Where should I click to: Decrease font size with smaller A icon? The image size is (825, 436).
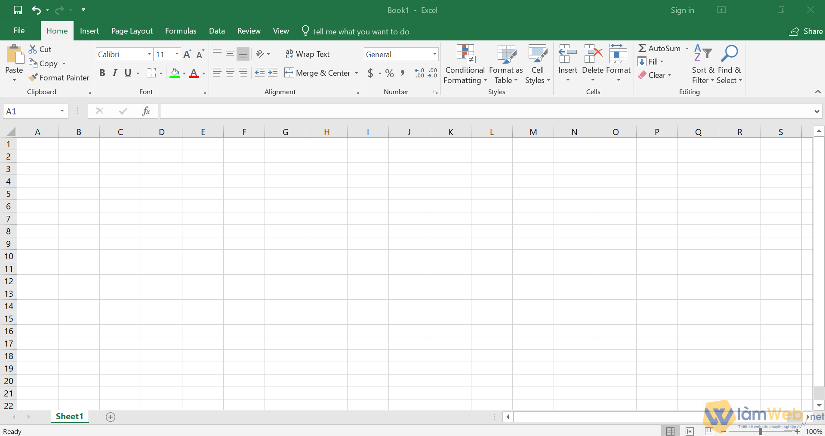pos(200,54)
